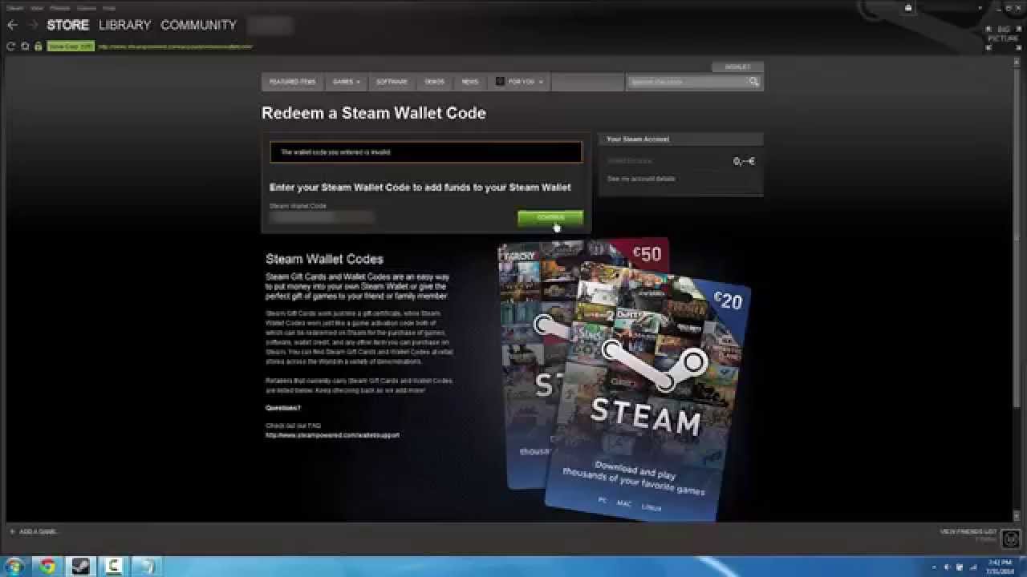Click the invalid wallet code error message

point(425,151)
